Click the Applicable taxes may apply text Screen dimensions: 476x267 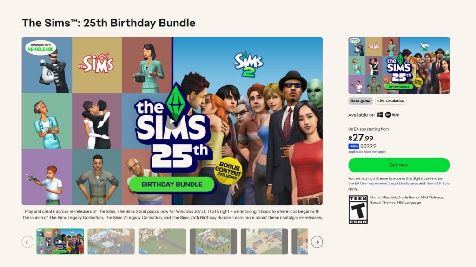367,152
